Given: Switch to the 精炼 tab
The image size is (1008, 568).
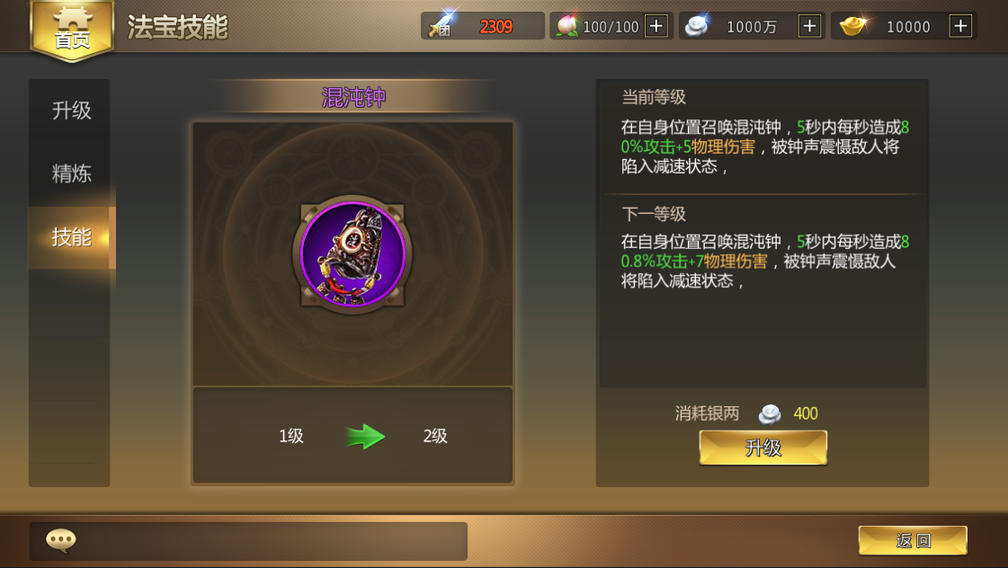Looking at the screenshot, I should point(69,173).
